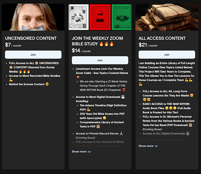Click flexed arm emoji after Adams Timeline PDF

tap(89, 110)
